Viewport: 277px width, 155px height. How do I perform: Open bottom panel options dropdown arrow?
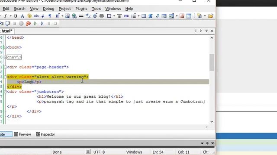point(202,143)
